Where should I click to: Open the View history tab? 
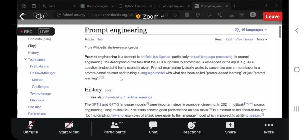pyautogui.click(x=244, y=39)
